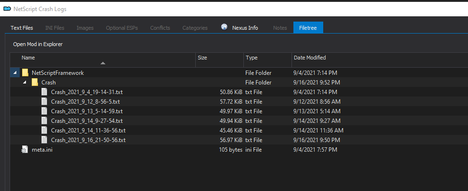Click date 9/16/2021 9:52 PM
The image size is (468, 191).
click(316, 82)
